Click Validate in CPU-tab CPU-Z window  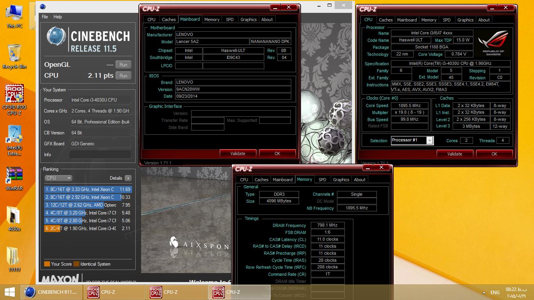point(455,154)
